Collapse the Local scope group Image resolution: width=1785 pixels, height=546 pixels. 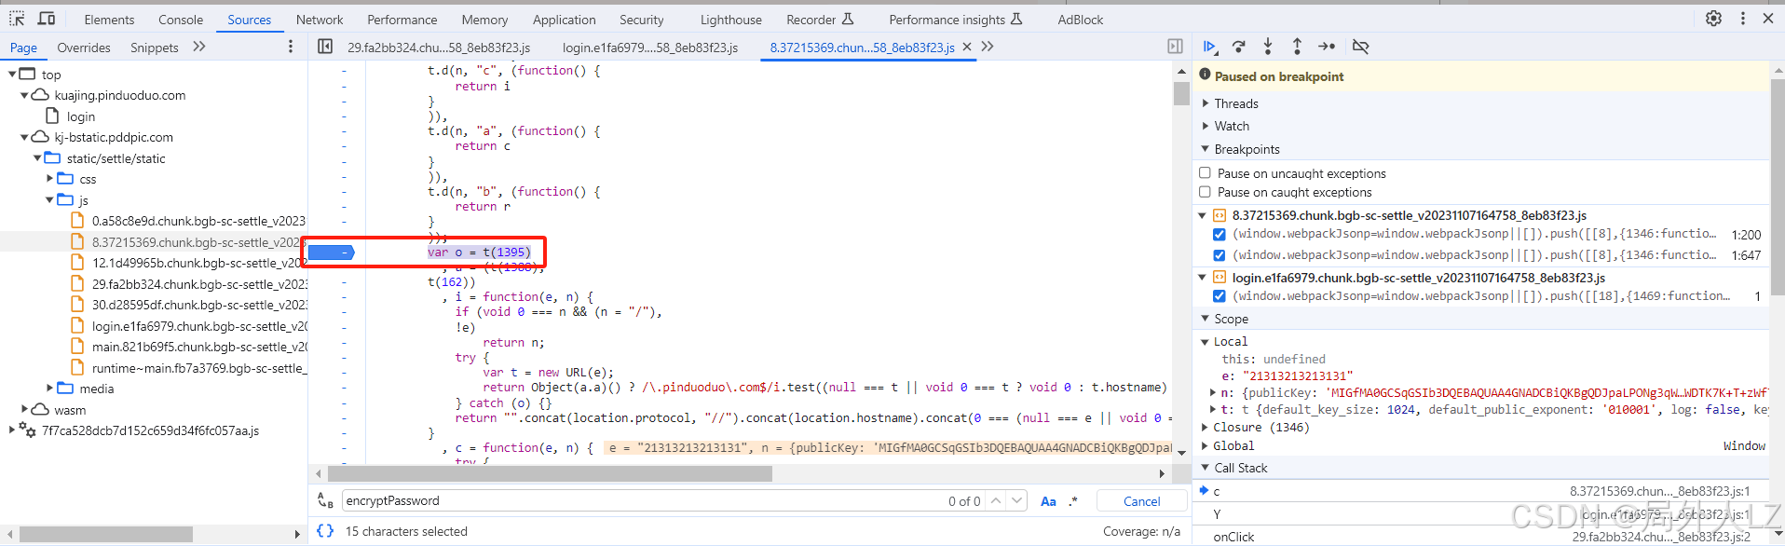1205,342
